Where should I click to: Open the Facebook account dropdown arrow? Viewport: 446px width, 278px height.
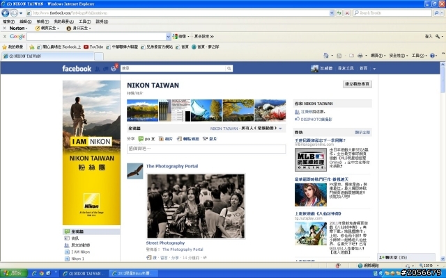[x=374, y=68]
